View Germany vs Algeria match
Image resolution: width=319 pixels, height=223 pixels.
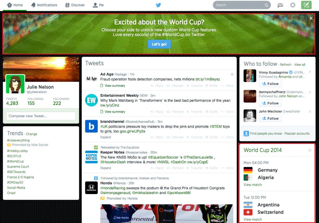click(x=253, y=185)
